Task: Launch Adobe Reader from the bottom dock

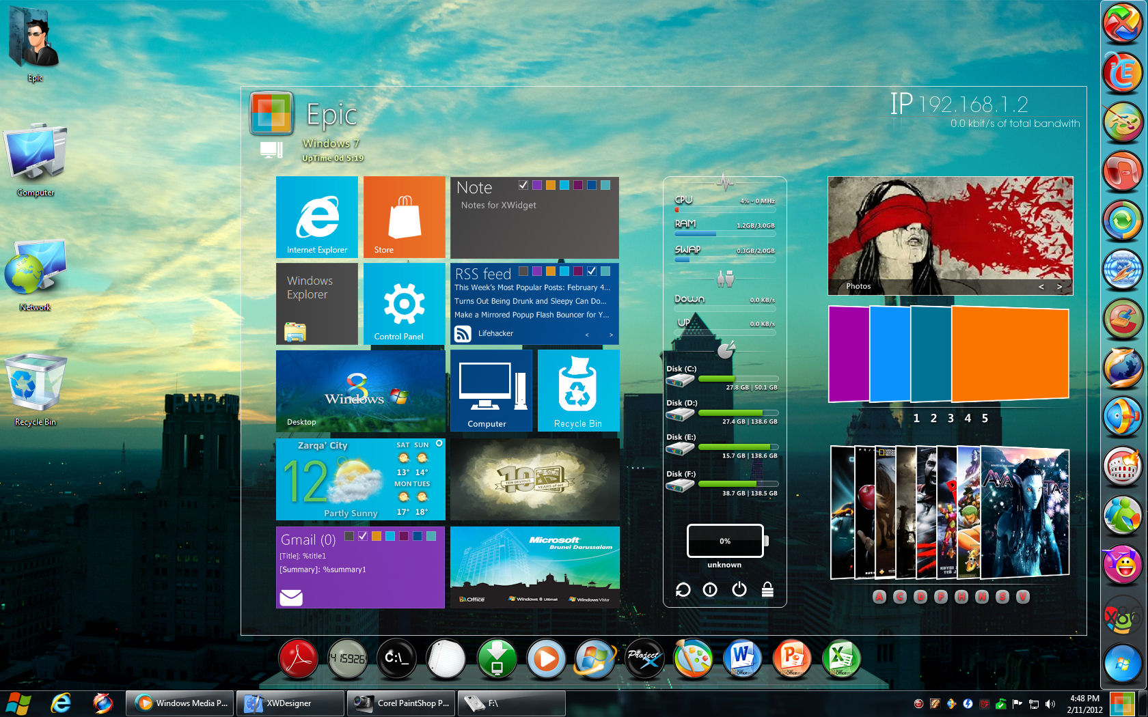Action: (298, 658)
